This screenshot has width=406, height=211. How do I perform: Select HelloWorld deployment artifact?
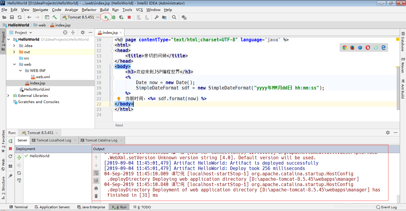click(39, 156)
